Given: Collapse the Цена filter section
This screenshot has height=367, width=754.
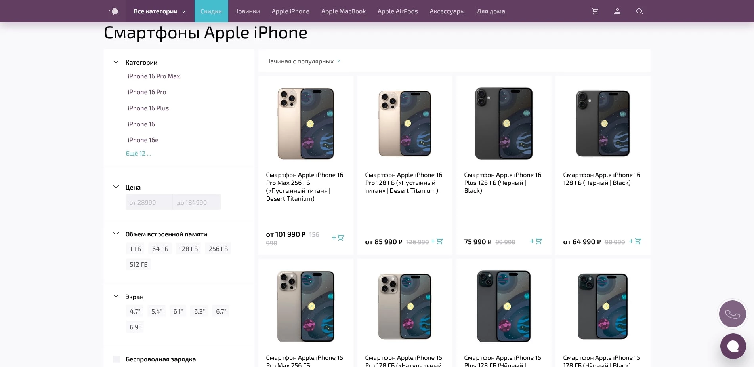Looking at the screenshot, I should pyautogui.click(x=116, y=187).
